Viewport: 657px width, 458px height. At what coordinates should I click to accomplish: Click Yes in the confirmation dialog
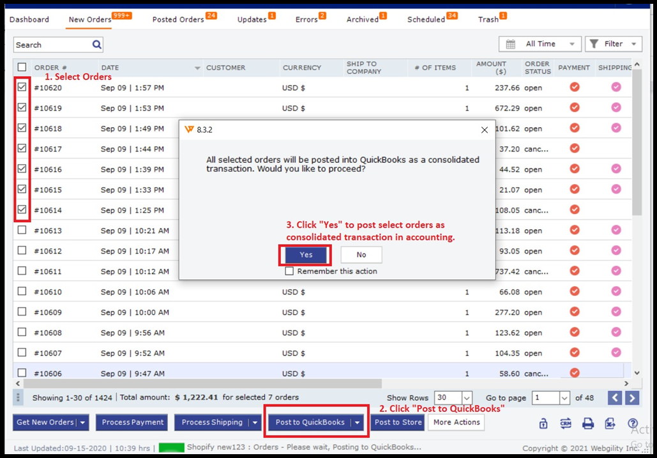pos(306,255)
